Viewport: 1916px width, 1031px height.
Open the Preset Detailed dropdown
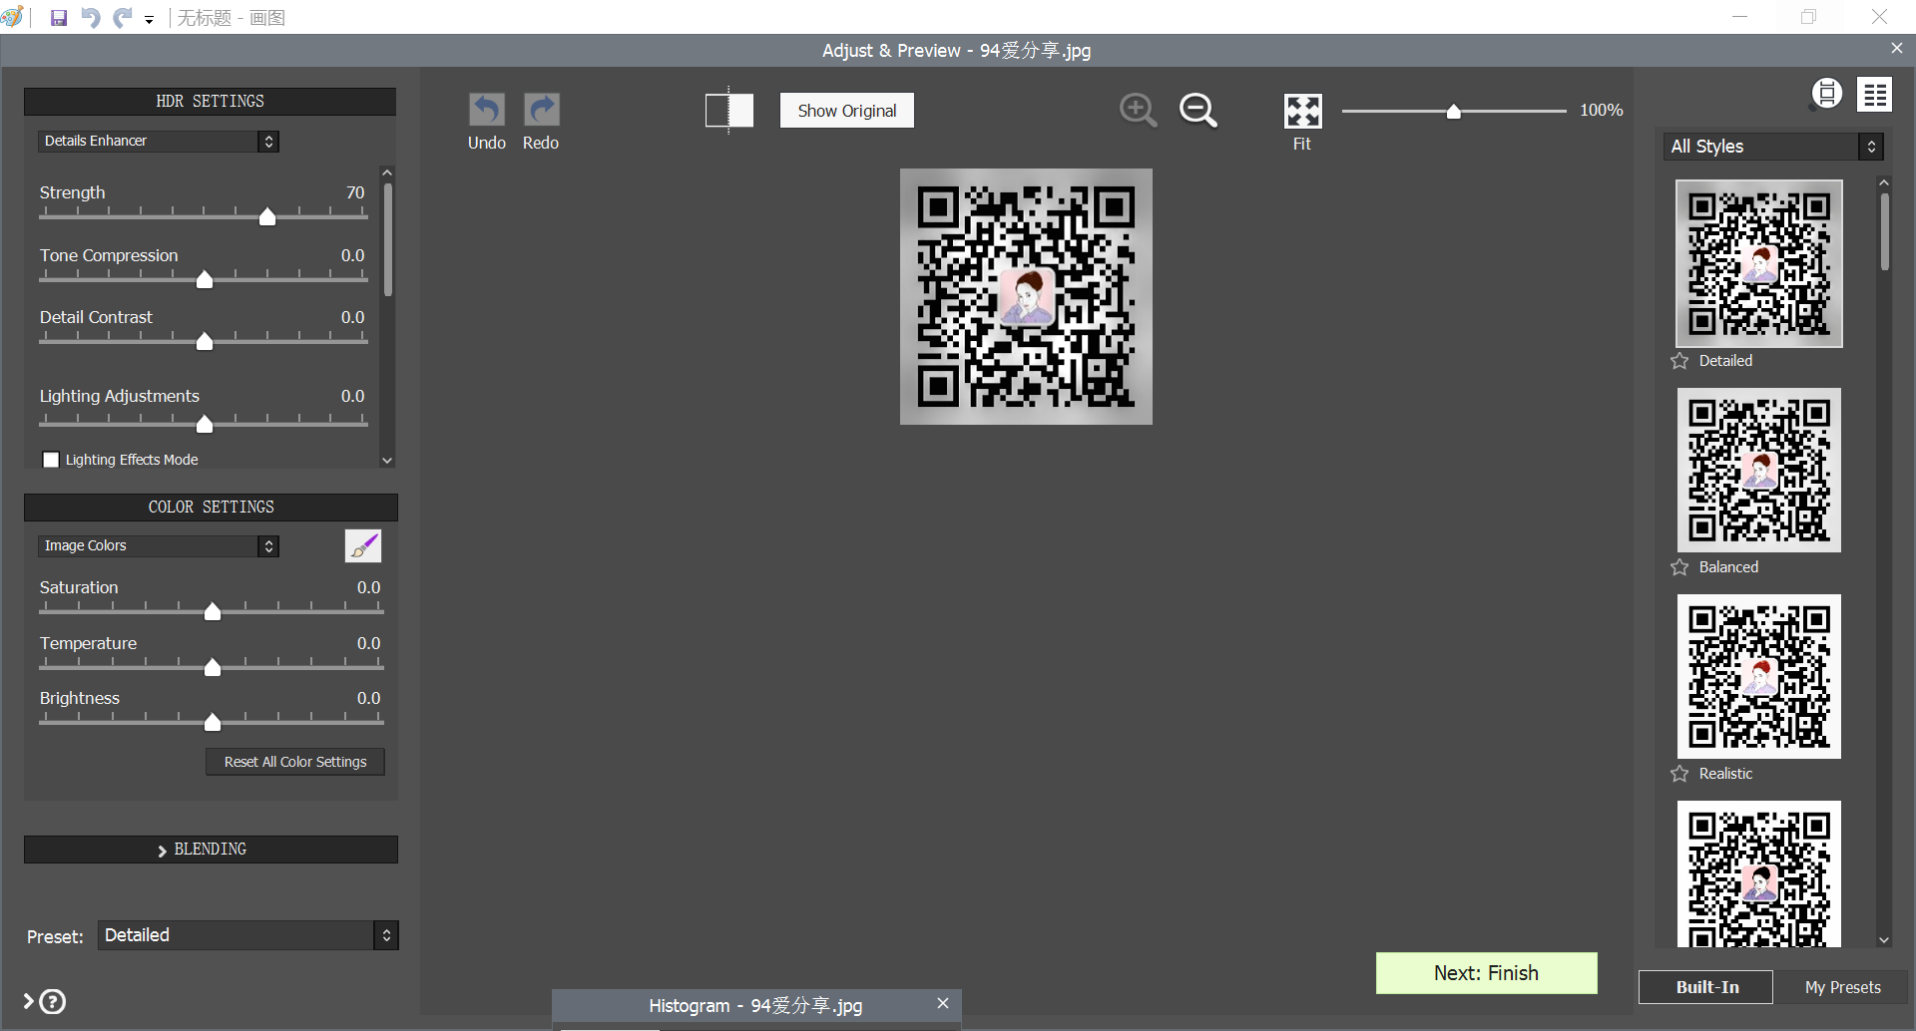(248, 935)
